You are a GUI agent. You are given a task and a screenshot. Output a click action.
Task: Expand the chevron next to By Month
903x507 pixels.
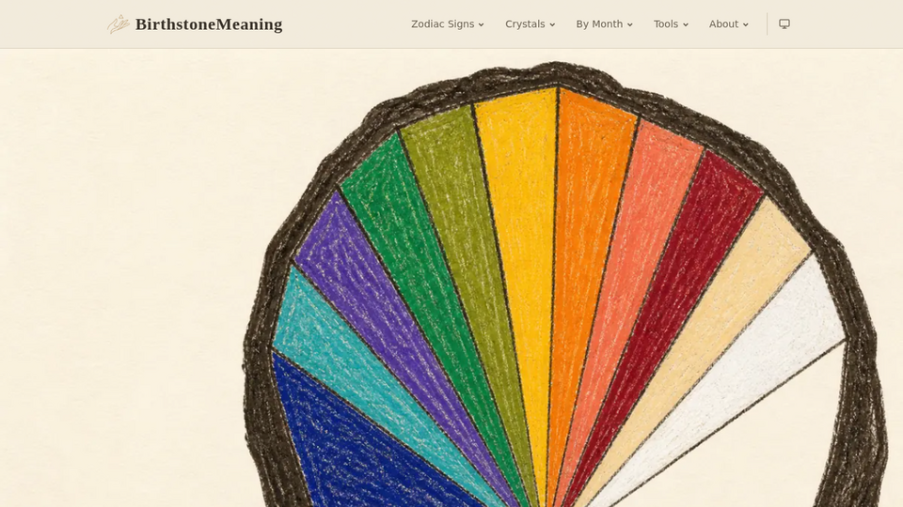(629, 24)
